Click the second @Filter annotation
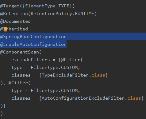The image size is (146, 119). click(x=18, y=83)
